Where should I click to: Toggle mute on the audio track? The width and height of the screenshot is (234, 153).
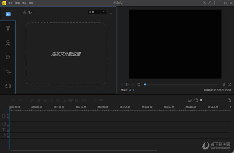click(x=8, y=134)
